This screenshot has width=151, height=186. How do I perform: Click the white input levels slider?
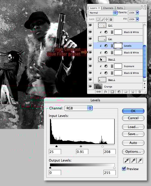coord(103,146)
